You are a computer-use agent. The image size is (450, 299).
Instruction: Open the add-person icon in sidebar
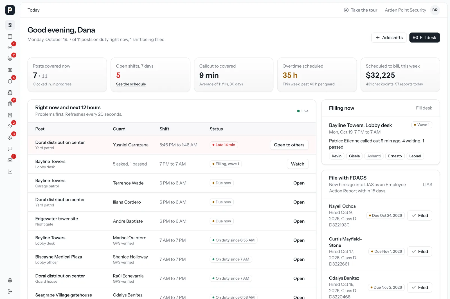pos(10,126)
